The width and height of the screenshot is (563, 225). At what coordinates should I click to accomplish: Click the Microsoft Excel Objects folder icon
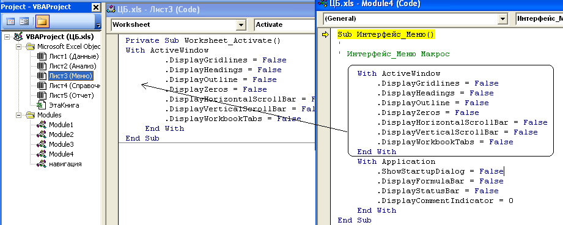pyautogui.click(x=30, y=46)
